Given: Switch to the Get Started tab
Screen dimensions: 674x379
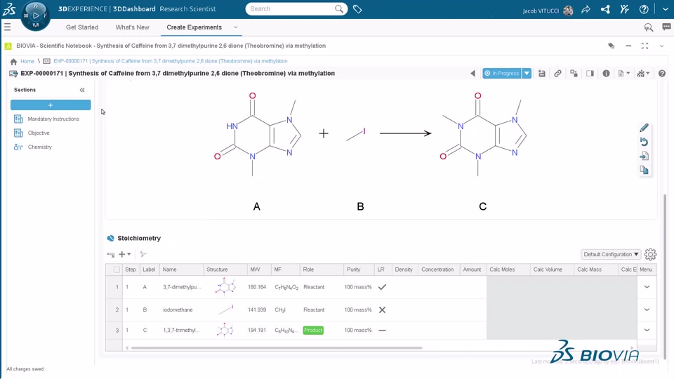Looking at the screenshot, I should point(82,27).
